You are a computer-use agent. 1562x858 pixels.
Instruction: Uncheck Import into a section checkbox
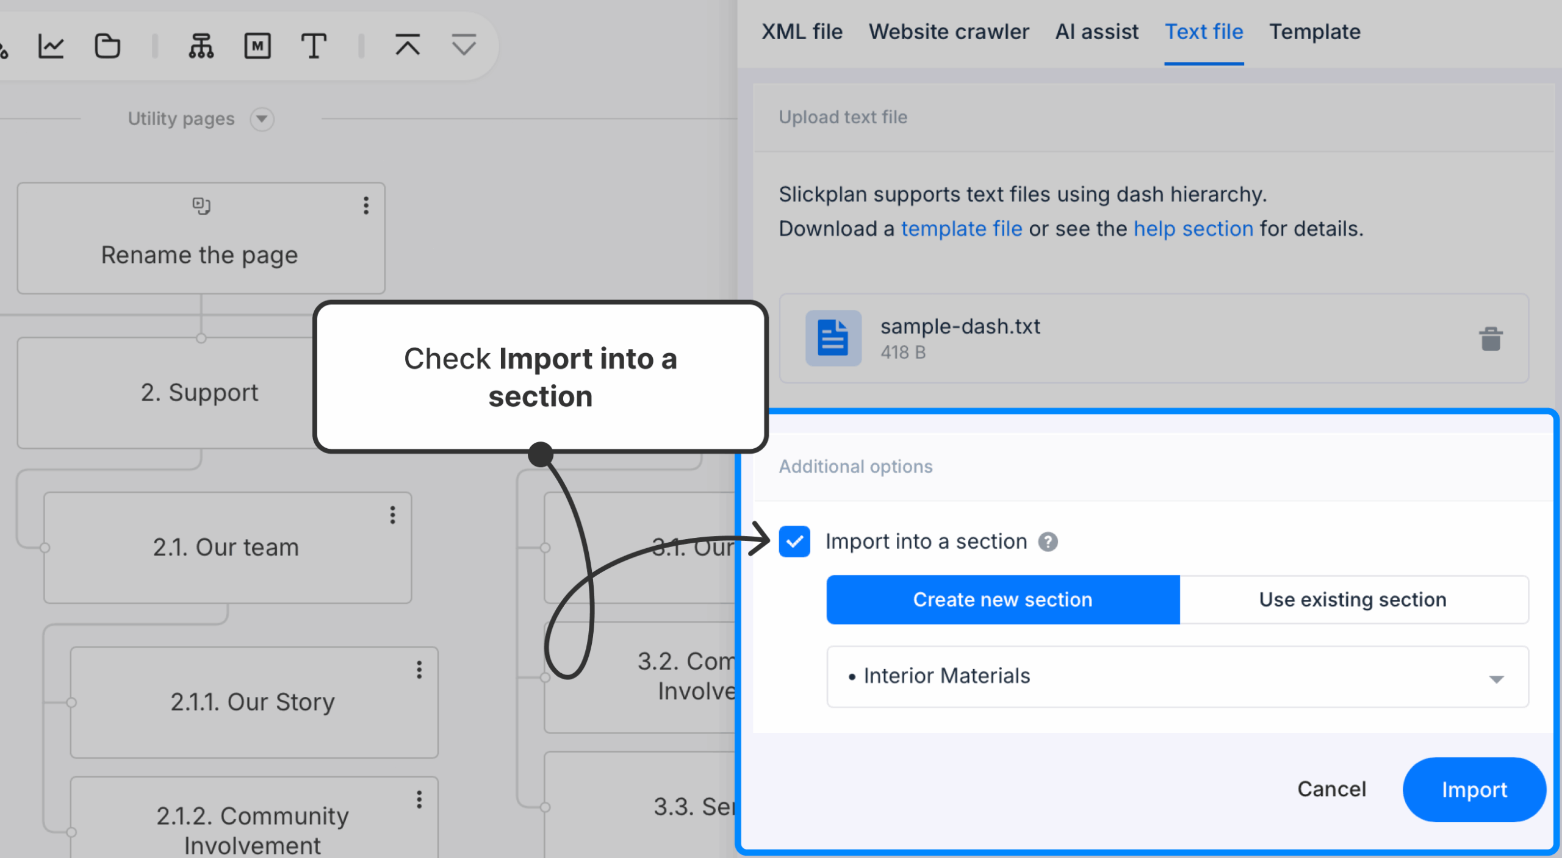click(x=794, y=542)
